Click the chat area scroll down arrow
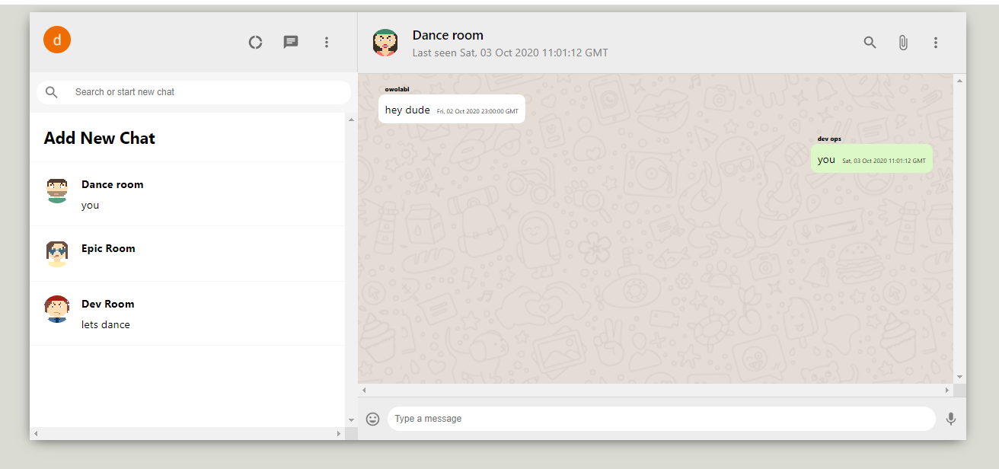 coord(959,377)
